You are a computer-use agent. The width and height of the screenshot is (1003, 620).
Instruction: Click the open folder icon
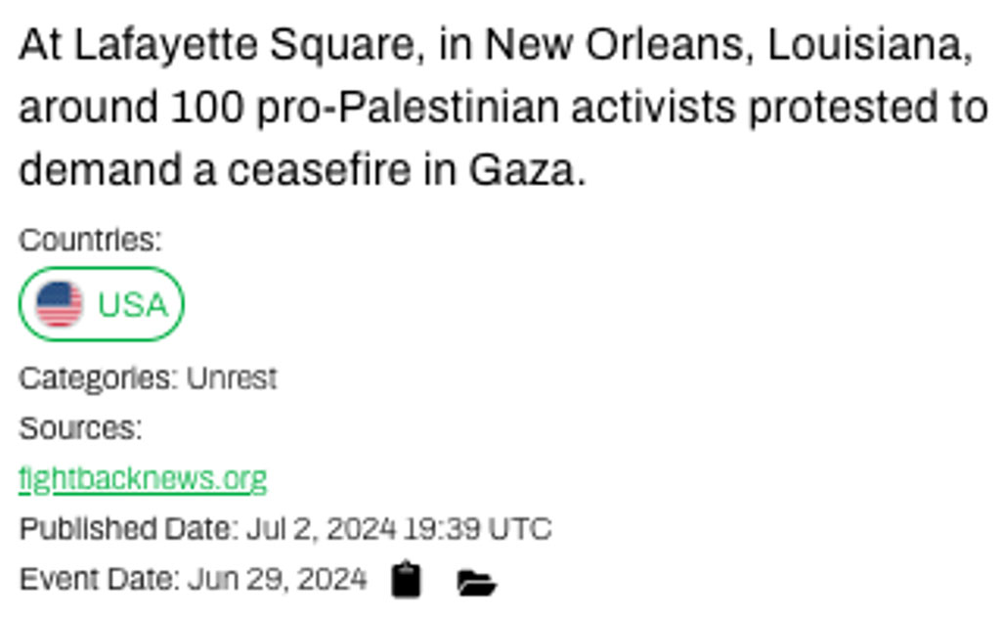pos(476,584)
